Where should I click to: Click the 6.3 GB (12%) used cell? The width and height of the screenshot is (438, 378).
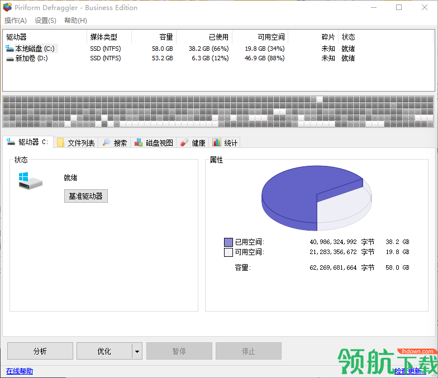[x=210, y=58]
